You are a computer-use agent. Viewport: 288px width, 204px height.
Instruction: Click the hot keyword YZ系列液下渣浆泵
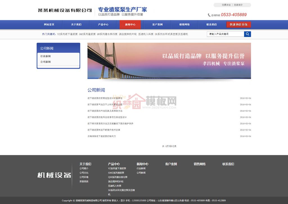pos(67,34)
